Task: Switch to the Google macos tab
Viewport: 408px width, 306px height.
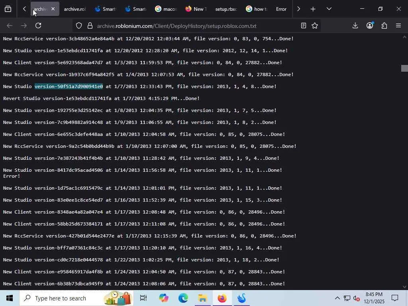Action: click(166, 9)
